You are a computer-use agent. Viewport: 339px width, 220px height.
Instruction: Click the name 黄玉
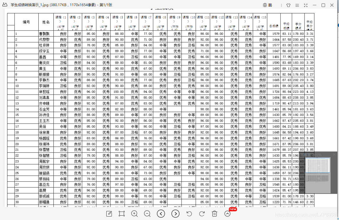(x=43, y=68)
